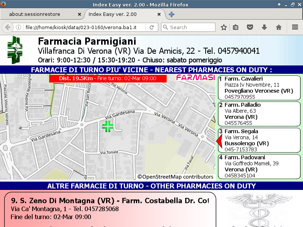Click the green pharmacy cross map marker

(x=108, y=126)
